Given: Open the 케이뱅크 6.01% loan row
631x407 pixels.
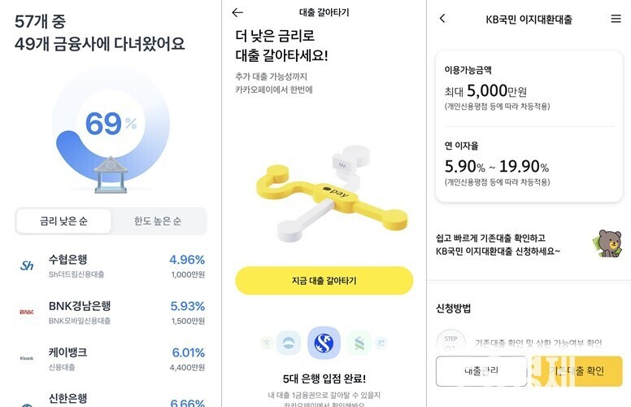Looking at the screenshot, I should click(x=112, y=359).
